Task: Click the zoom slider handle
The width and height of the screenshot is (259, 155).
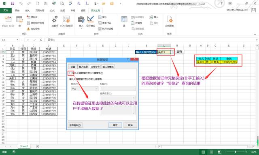Action: (x=236, y=152)
